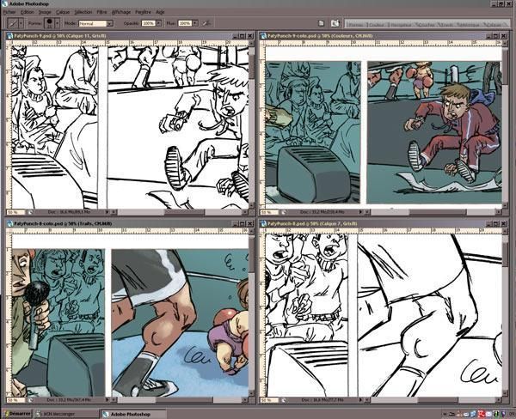The width and height of the screenshot is (516, 419).
Task: Click Doc size text in PatyPunch-8.psd status bar
Action: pos(322,400)
